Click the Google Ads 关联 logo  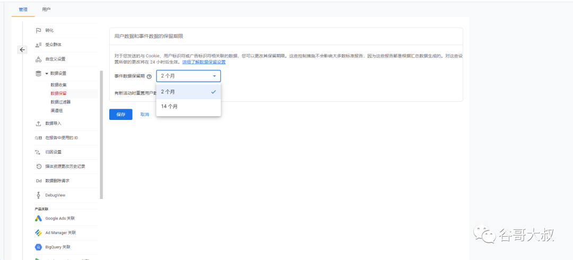[38, 218]
